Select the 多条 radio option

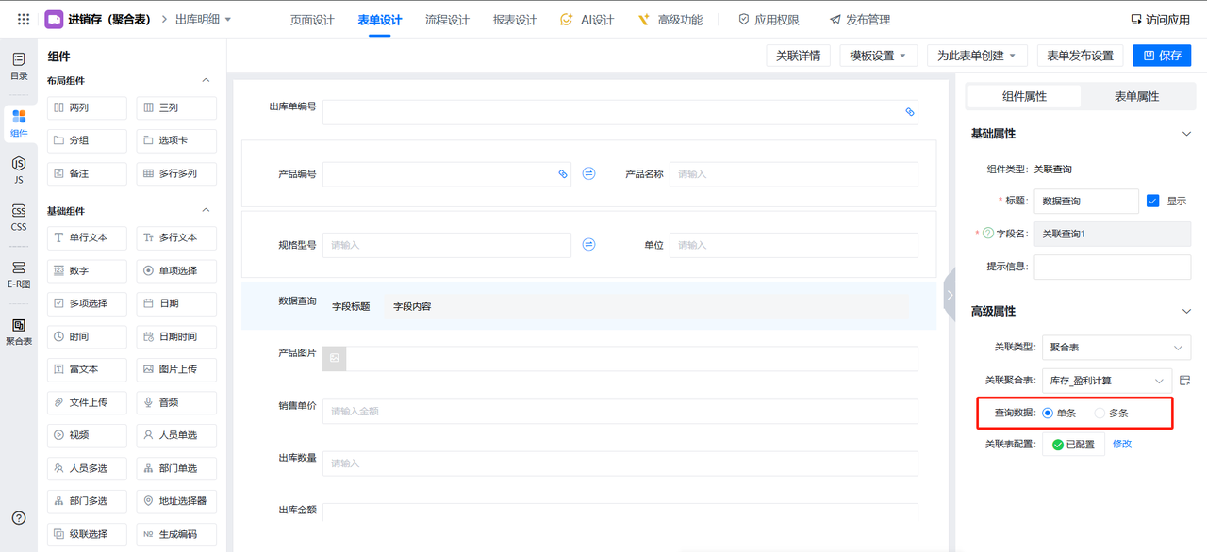[1100, 413]
